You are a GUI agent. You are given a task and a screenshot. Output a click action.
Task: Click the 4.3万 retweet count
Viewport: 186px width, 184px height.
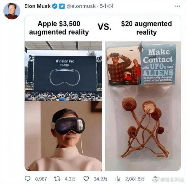pyautogui.click(x=70, y=179)
